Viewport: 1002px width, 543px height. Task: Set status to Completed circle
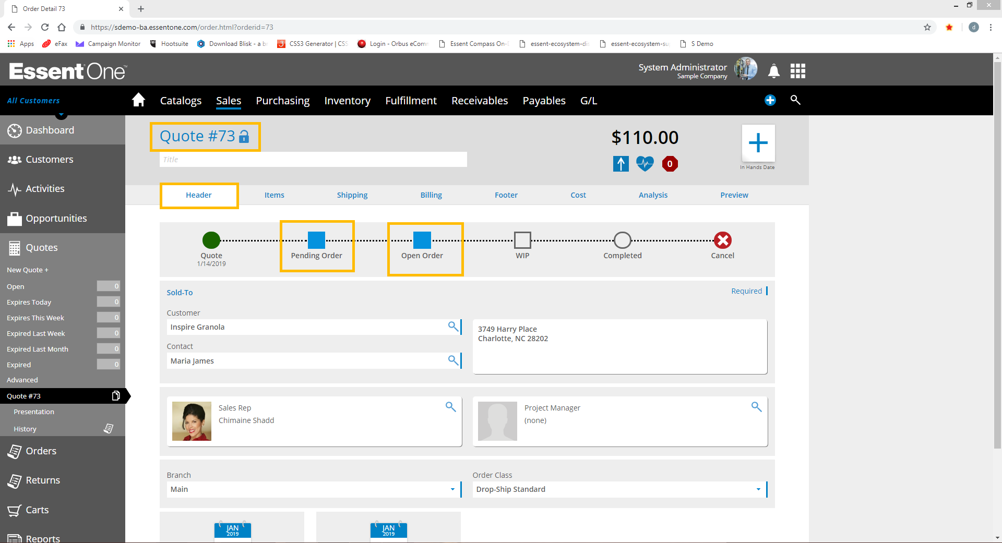623,240
